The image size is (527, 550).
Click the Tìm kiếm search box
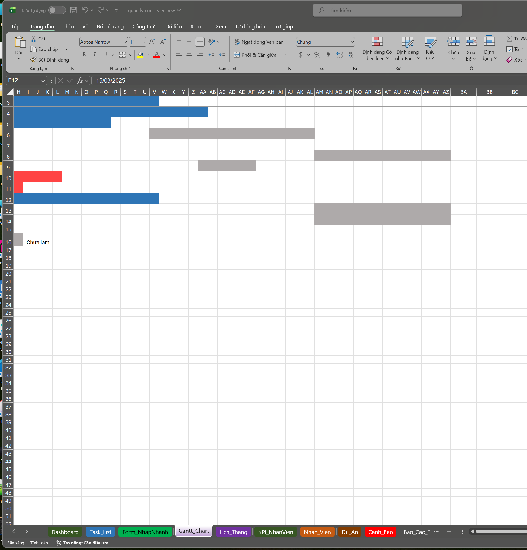tap(387, 10)
